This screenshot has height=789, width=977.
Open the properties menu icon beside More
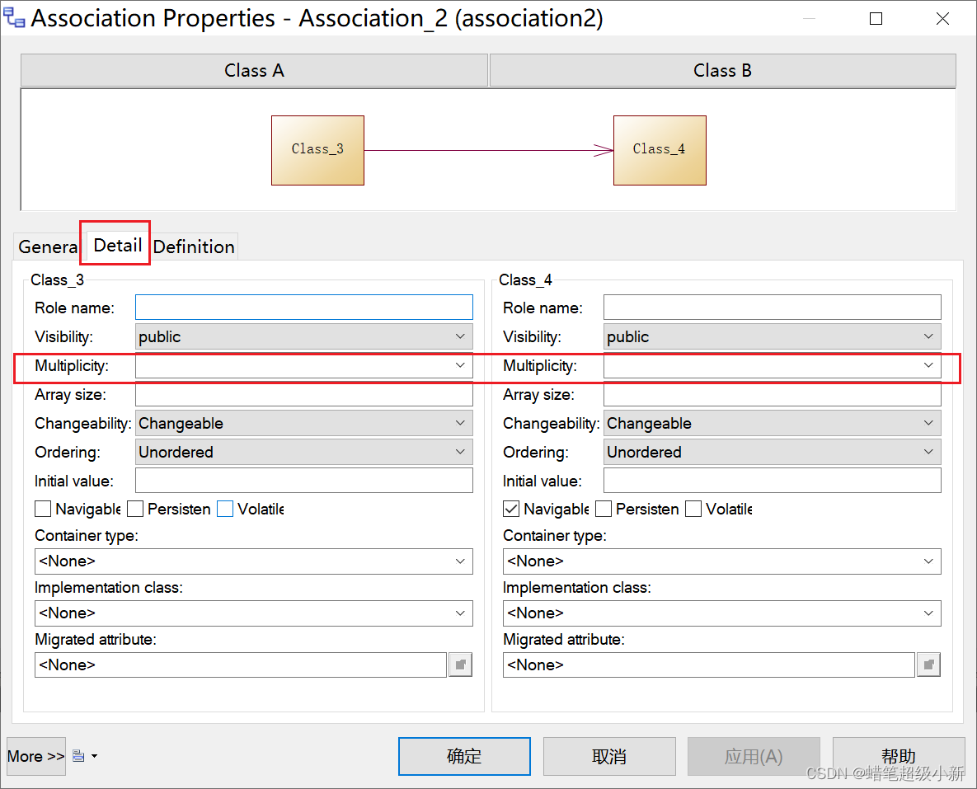tap(85, 756)
